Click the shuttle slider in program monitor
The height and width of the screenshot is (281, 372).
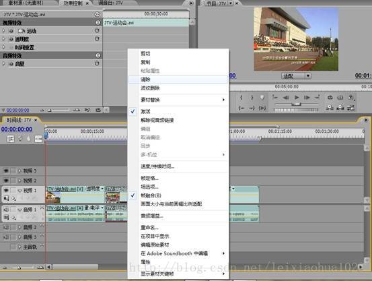pos(296,104)
